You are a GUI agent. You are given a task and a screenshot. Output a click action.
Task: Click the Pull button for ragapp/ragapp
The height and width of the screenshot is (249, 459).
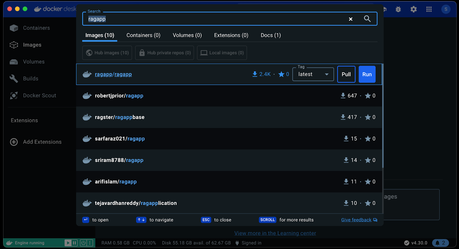(346, 74)
